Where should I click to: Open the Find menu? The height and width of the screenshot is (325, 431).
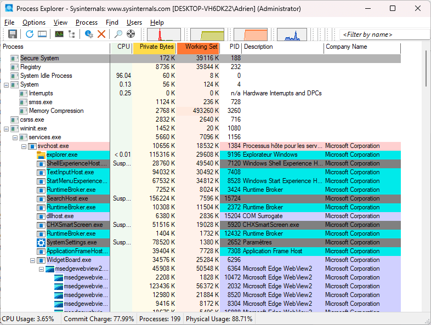click(112, 22)
